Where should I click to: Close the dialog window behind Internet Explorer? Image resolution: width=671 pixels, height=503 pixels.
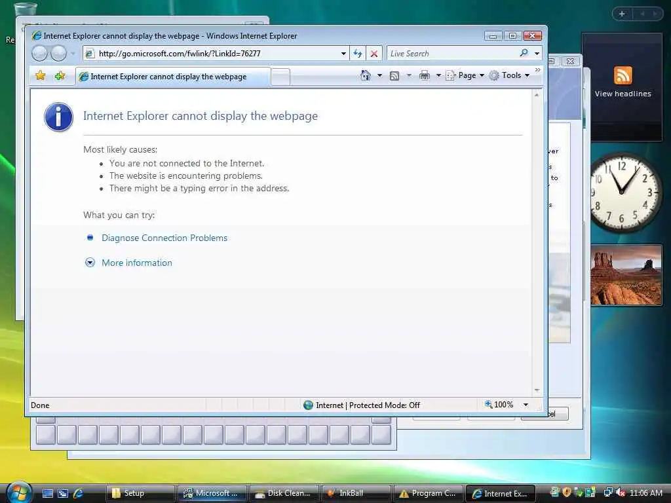[x=571, y=61]
